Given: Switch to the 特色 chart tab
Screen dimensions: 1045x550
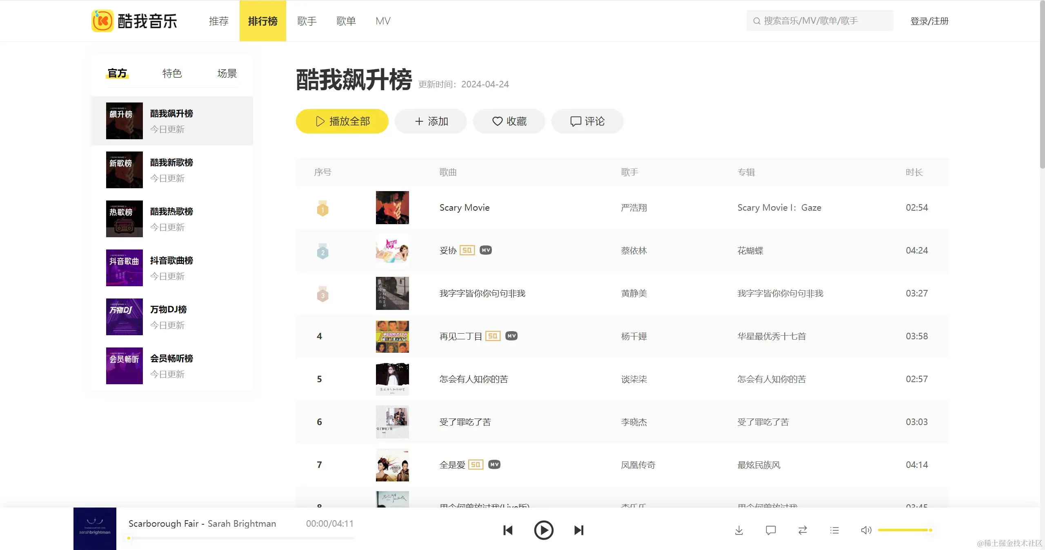Looking at the screenshot, I should click(172, 73).
